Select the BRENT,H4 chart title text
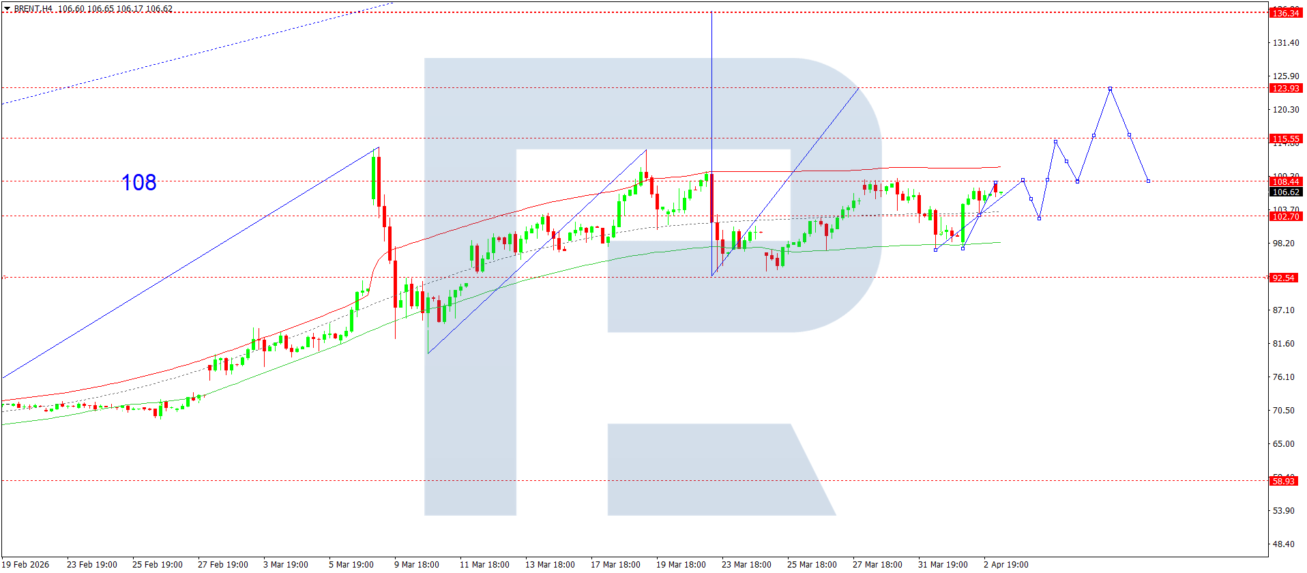The image size is (1307, 573). 33,9
